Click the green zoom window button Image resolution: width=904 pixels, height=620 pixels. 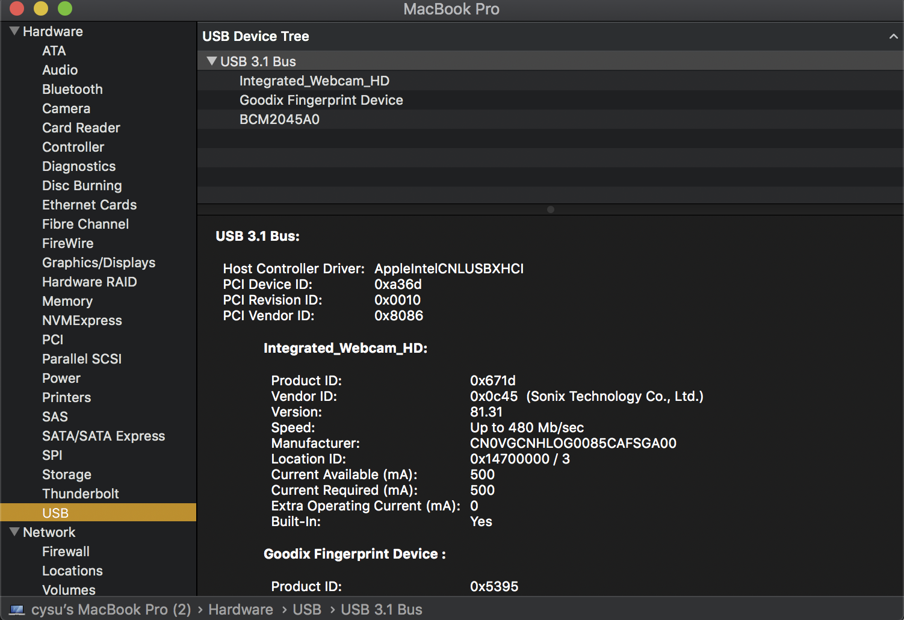65,8
